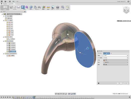Click the Inspect measure ruler icon
The width and height of the screenshot is (131, 99).
(48, 7)
